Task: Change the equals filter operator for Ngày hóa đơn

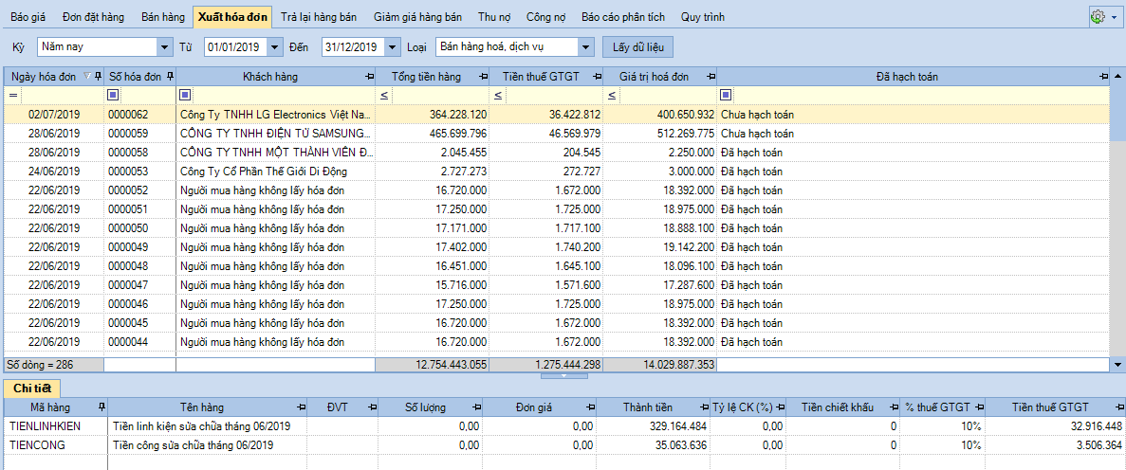Action: pyautogui.click(x=12, y=95)
